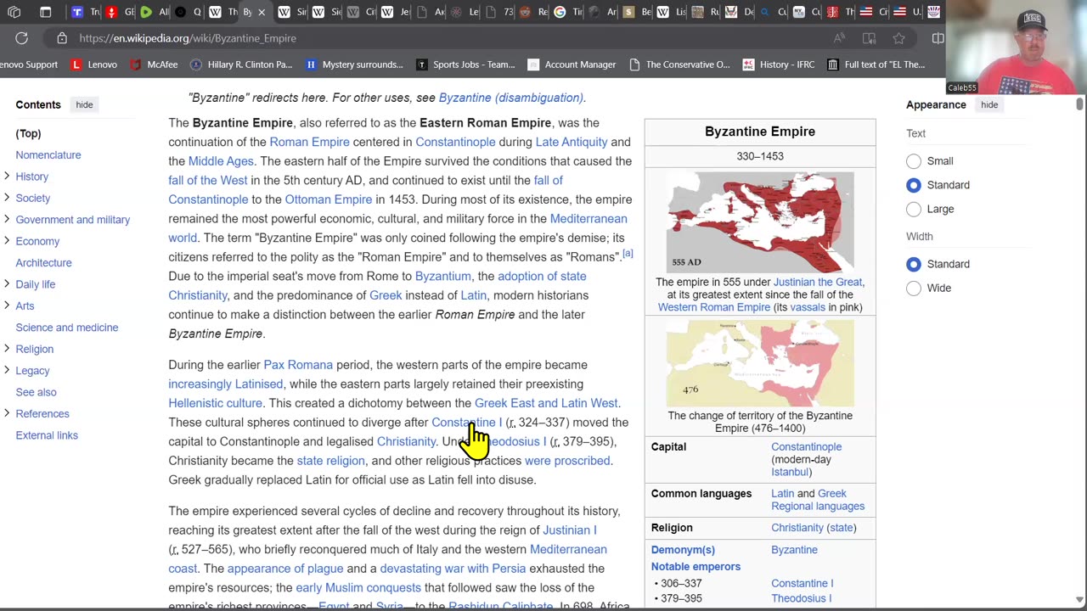Jump to Architecture in Contents
This screenshot has height=611, width=1087.
[x=43, y=262]
